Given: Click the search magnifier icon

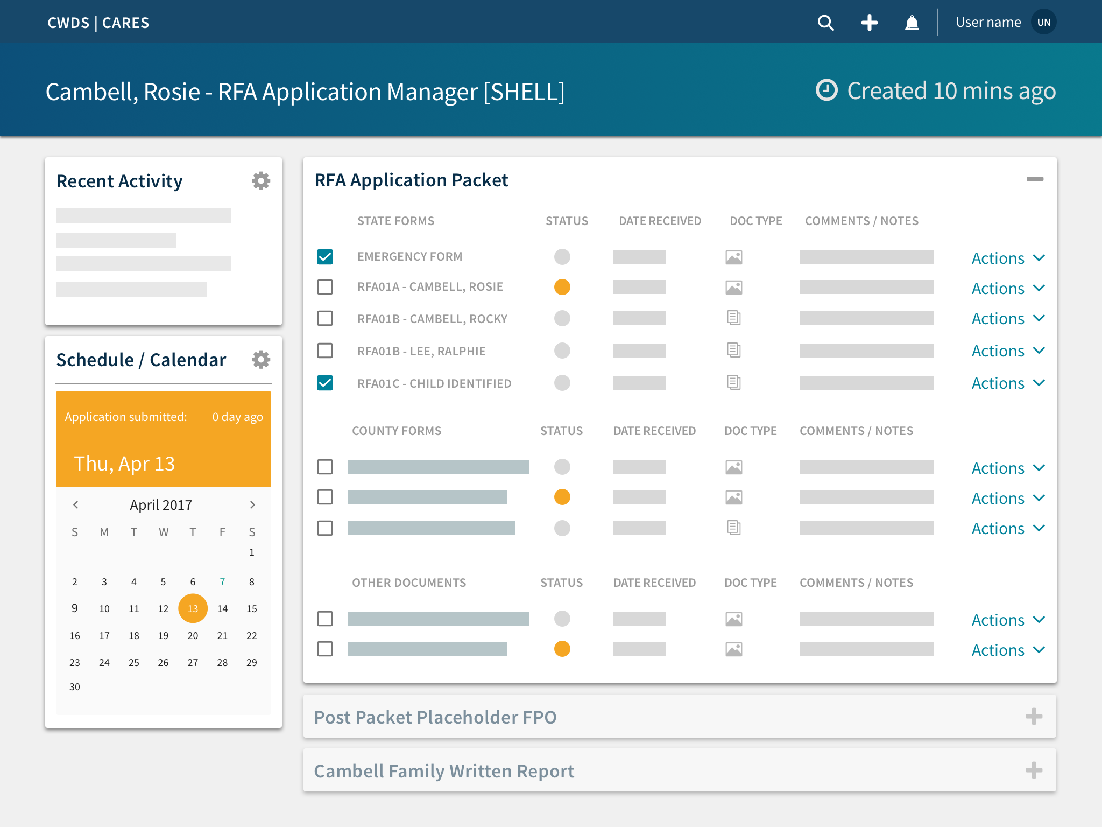Looking at the screenshot, I should pos(825,23).
